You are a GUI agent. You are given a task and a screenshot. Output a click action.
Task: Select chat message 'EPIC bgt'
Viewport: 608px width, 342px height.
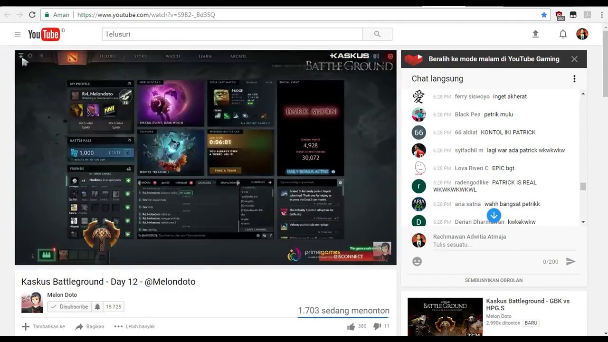tap(503, 168)
